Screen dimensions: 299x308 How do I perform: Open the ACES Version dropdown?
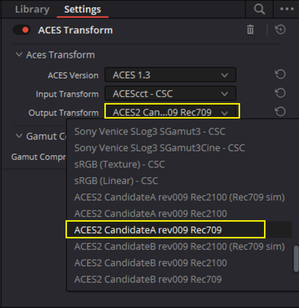coord(170,75)
